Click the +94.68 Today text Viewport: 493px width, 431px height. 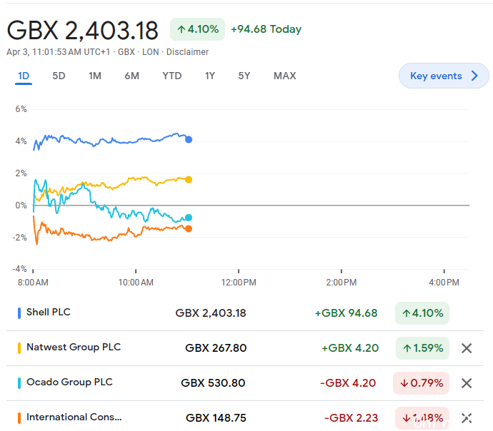coord(267,29)
